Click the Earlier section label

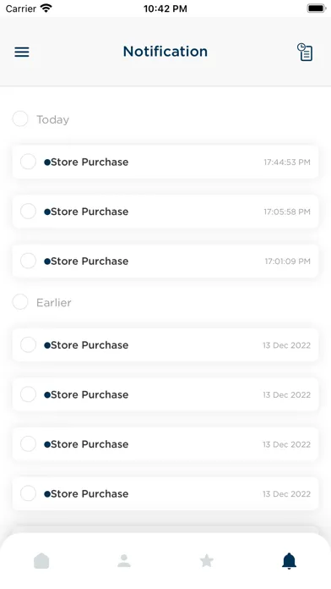click(x=53, y=303)
